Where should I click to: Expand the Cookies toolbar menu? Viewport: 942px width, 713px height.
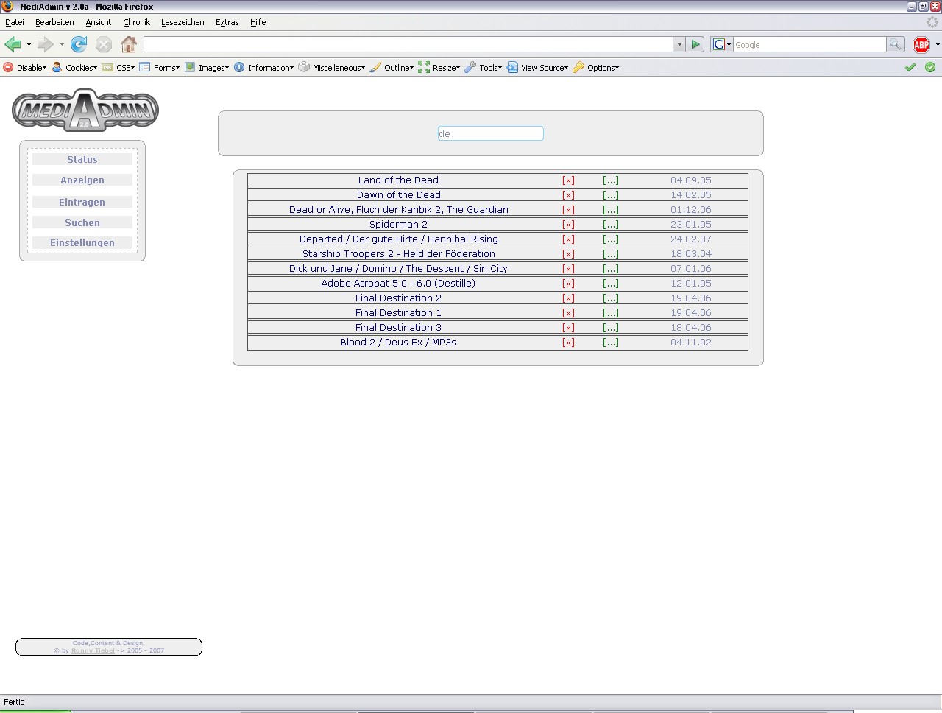click(74, 68)
